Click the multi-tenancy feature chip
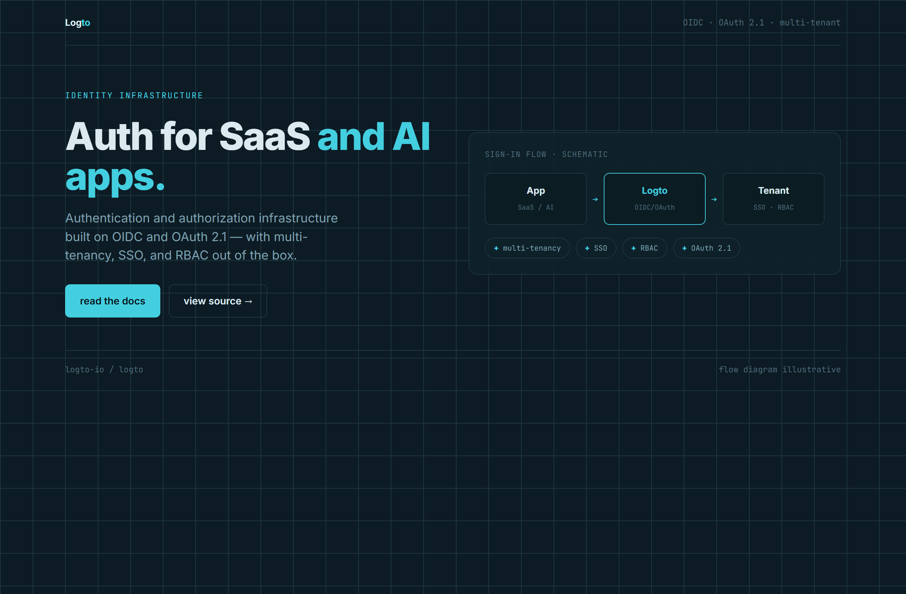 click(x=527, y=248)
